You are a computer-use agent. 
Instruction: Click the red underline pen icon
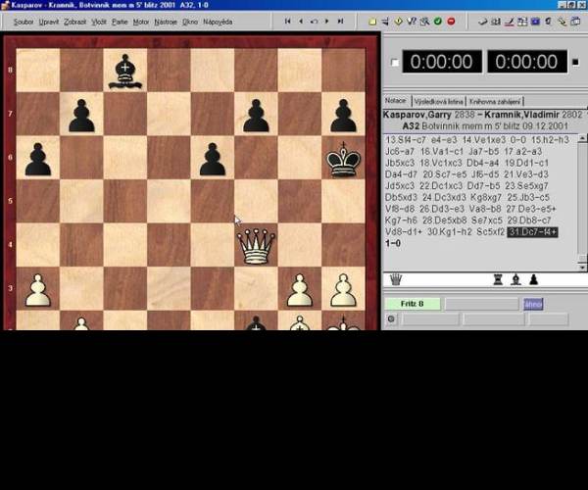pyautogui.click(x=509, y=22)
